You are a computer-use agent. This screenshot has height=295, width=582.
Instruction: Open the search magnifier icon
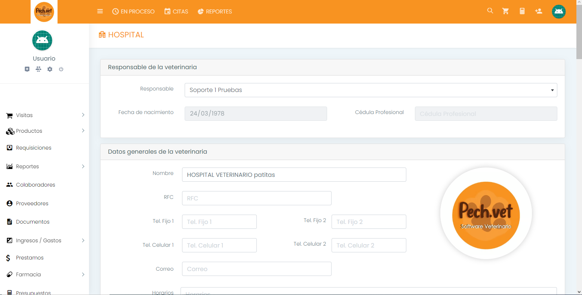[490, 11]
